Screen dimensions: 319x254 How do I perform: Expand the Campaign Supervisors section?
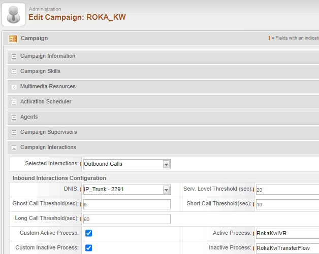point(14,132)
